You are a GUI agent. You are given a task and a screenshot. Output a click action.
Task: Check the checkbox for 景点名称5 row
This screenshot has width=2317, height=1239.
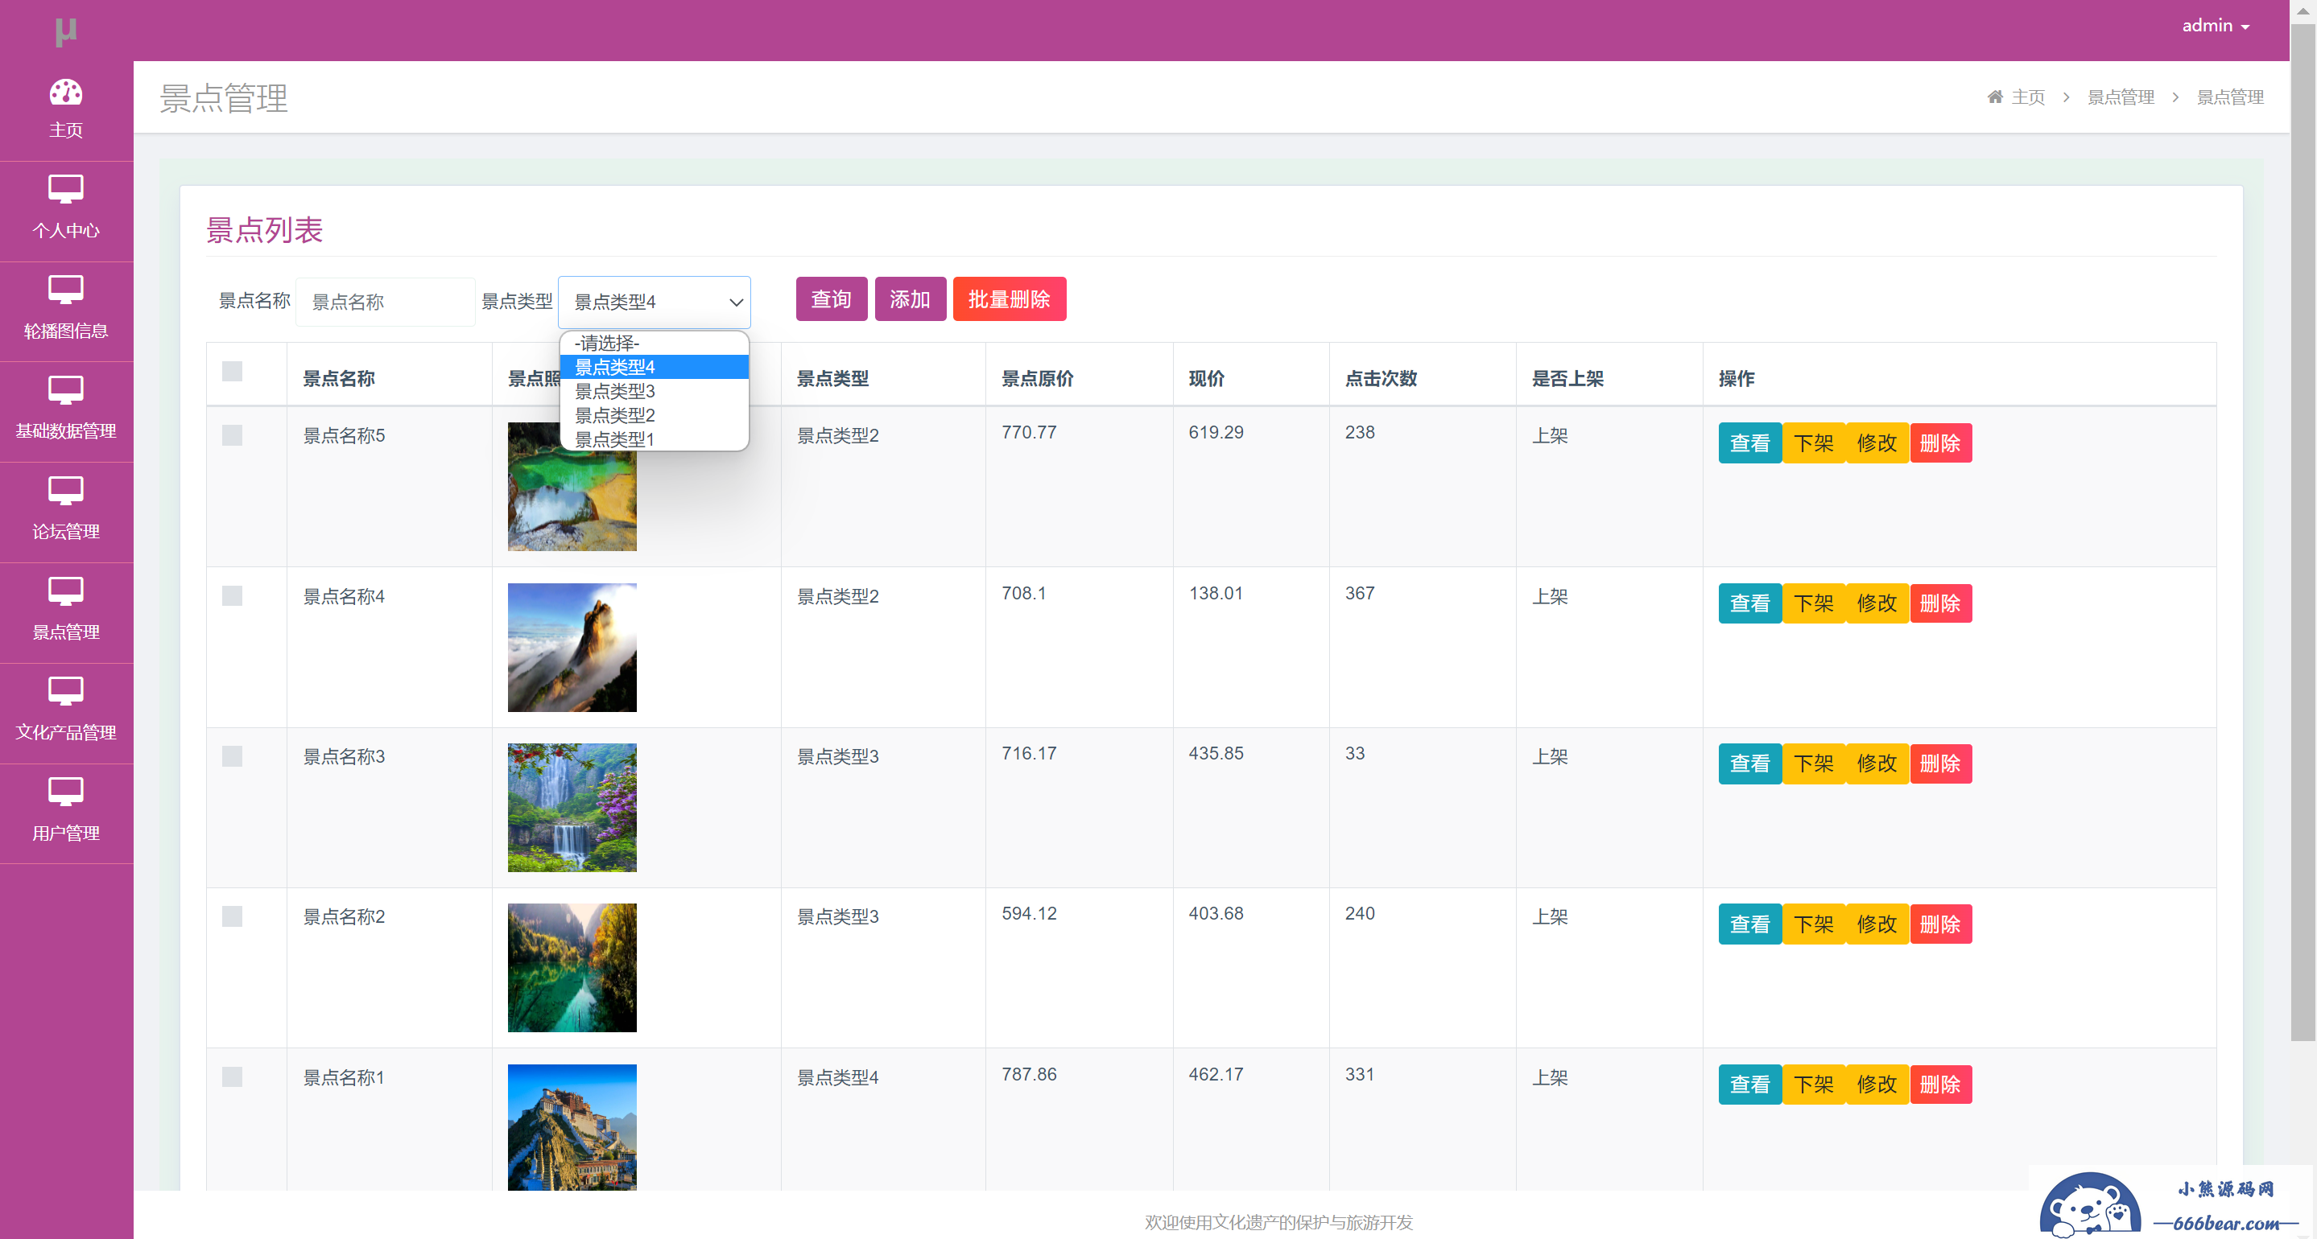pos(232,435)
